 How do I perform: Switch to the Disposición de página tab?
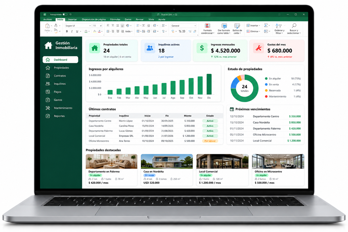click(94, 19)
